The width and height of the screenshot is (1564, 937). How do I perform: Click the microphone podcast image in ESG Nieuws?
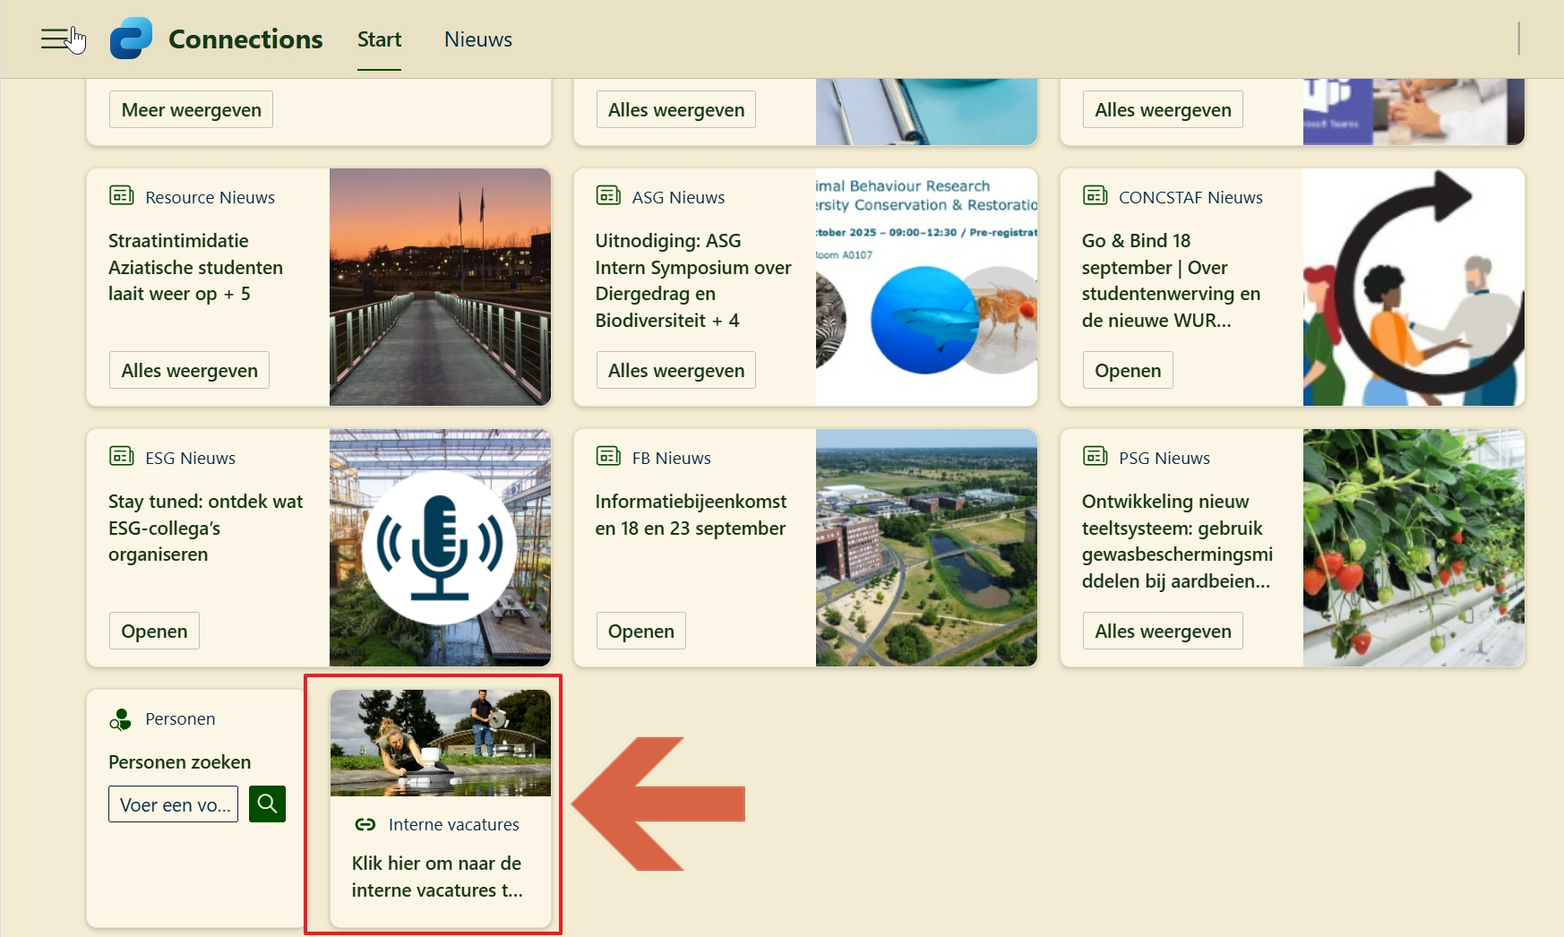click(x=439, y=547)
